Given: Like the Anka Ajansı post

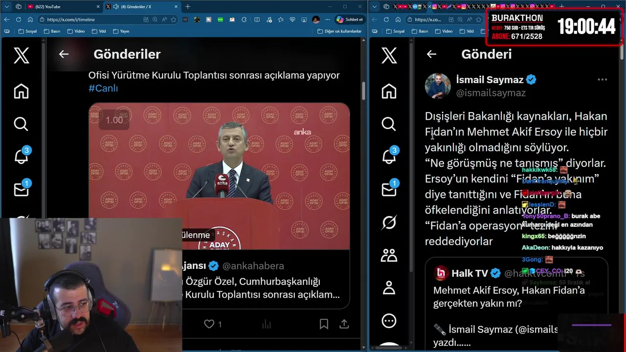Looking at the screenshot, I should tap(209, 324).
